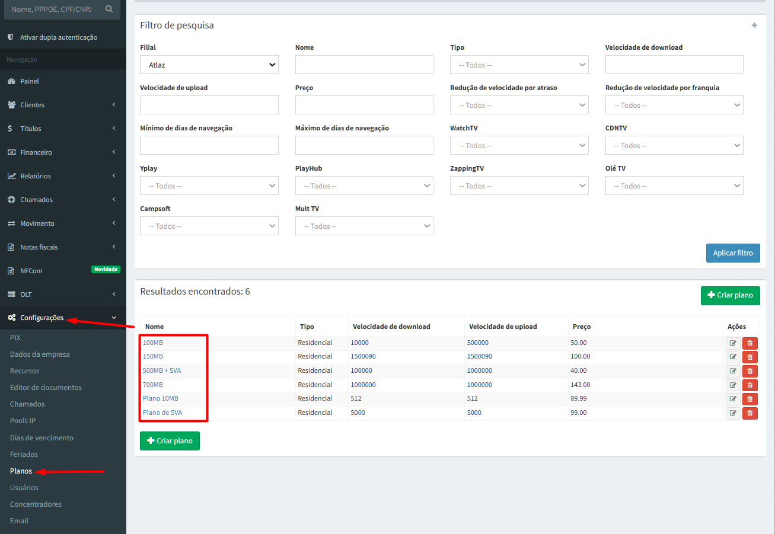Delete the 700MB plan with trash icon
Screen dimensions: 775x534
pos(750,385)
